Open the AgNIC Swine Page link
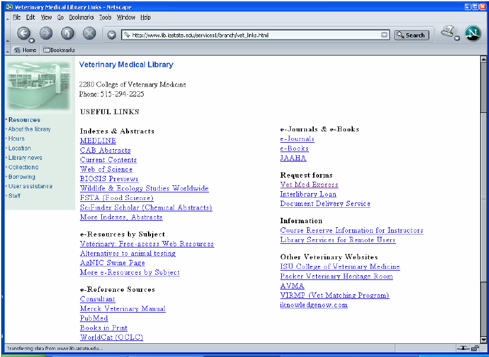The height and width of the screenshot is (357, 489). (112, 263)
